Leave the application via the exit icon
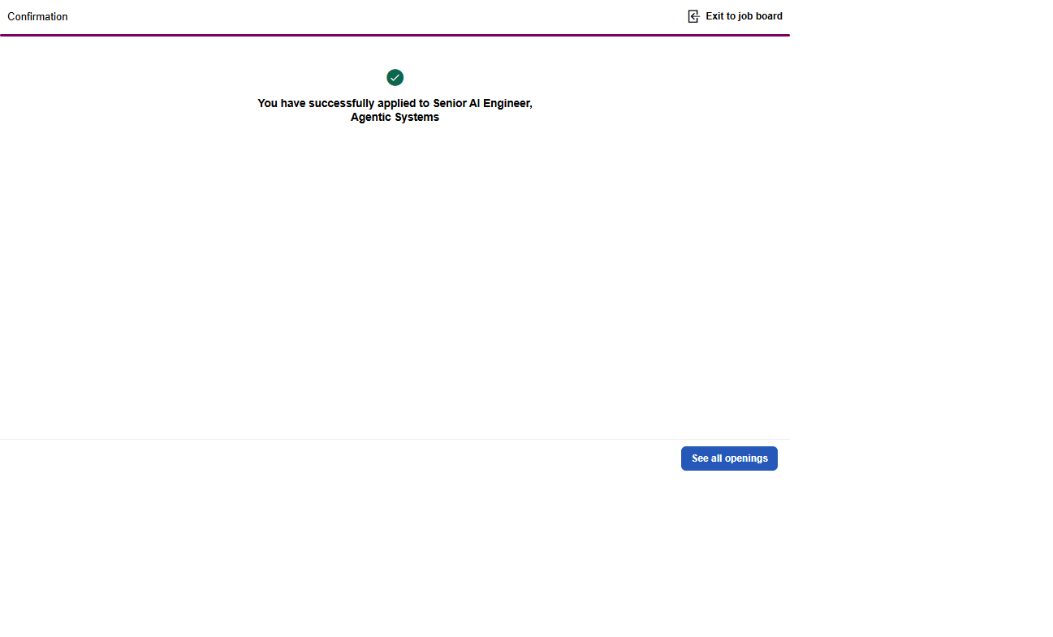The width and height of the screenshot is (1053, 637). [x=693, y=16]
